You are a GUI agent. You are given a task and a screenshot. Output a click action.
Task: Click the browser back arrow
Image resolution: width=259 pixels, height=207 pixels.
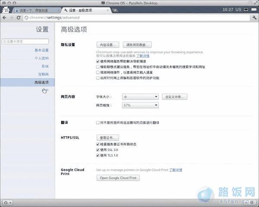point(4,18)
